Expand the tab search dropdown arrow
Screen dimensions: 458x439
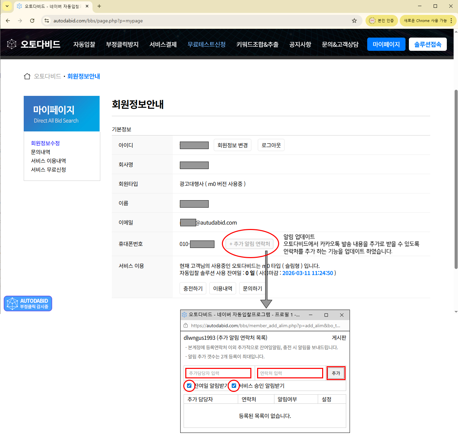7,6
